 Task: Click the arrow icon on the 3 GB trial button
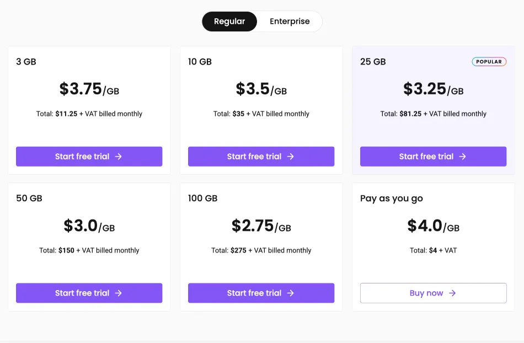coord(118,156)
